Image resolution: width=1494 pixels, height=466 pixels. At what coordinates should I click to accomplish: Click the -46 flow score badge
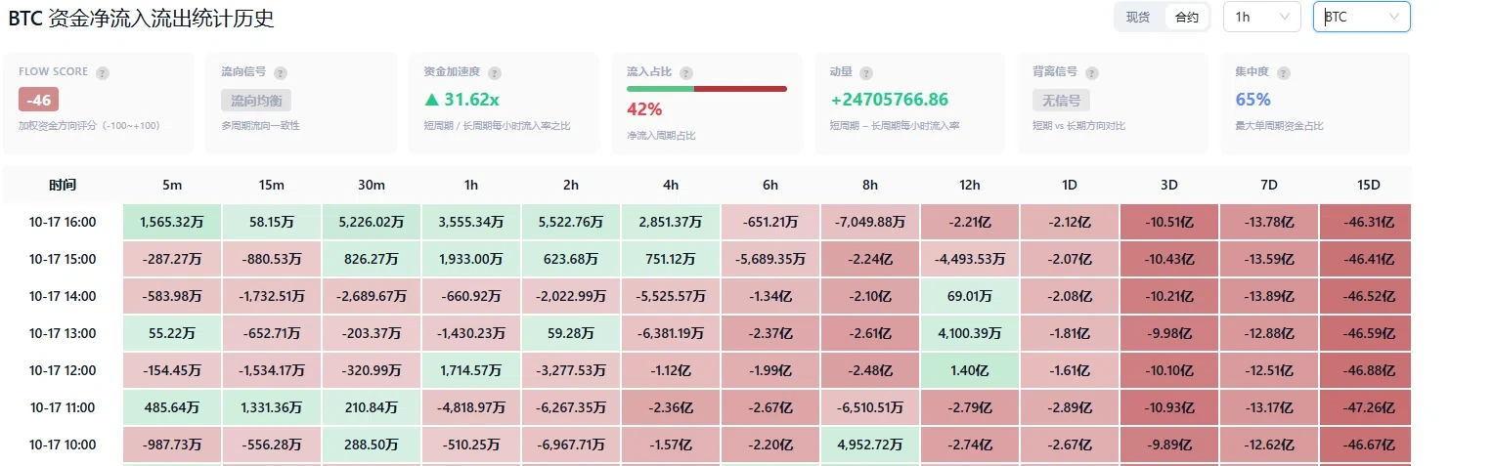click(x=39, y=100)
